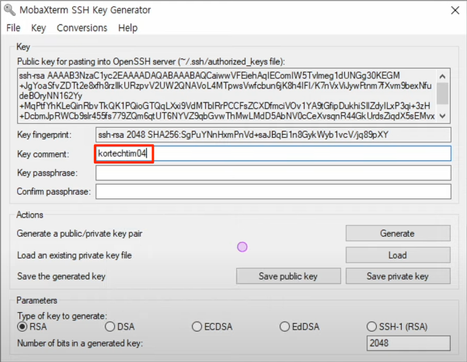
Task: Click the 'Confirm passphrase:' label
Action: point(54,192)
